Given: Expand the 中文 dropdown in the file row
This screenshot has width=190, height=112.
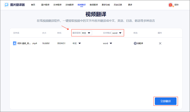Looking at the screenshot, I should click(x=77, y=43).
